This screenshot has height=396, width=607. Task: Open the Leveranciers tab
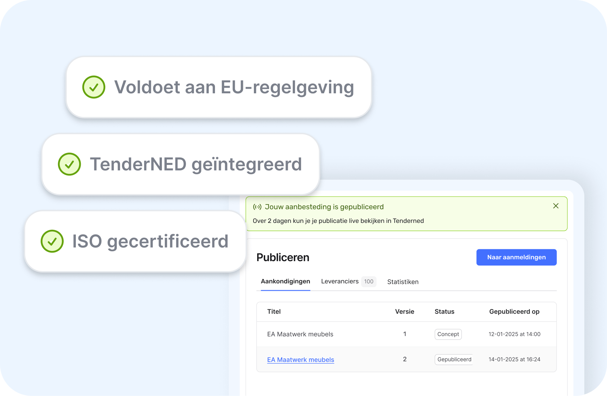click(340, 281)
